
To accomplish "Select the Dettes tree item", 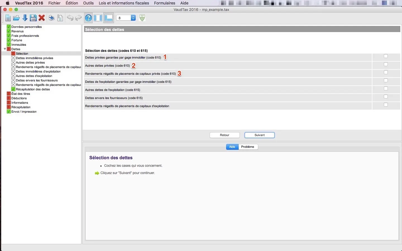I will tap(16, 49).
